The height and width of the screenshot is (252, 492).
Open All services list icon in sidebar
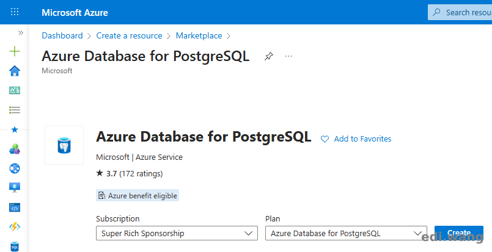pyautogui.click(x=15, y=110)
